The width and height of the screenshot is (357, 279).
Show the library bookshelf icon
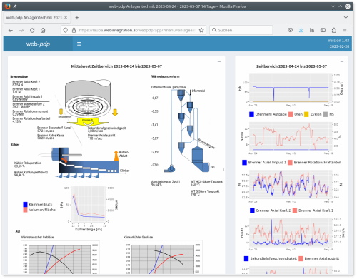312,30
